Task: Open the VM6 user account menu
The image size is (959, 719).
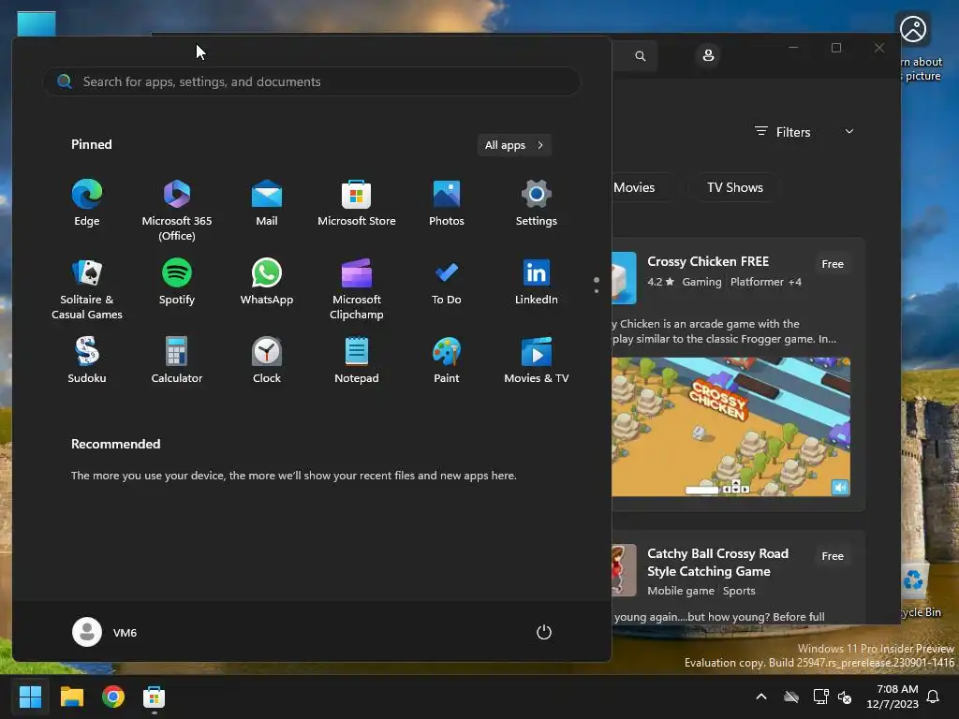Action: click(105, 632)
